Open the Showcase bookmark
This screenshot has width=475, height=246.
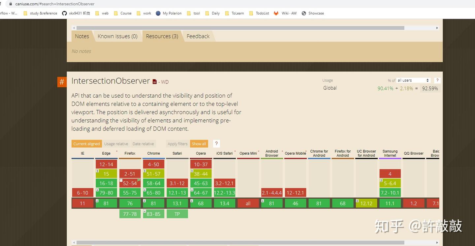click(312, 13)
